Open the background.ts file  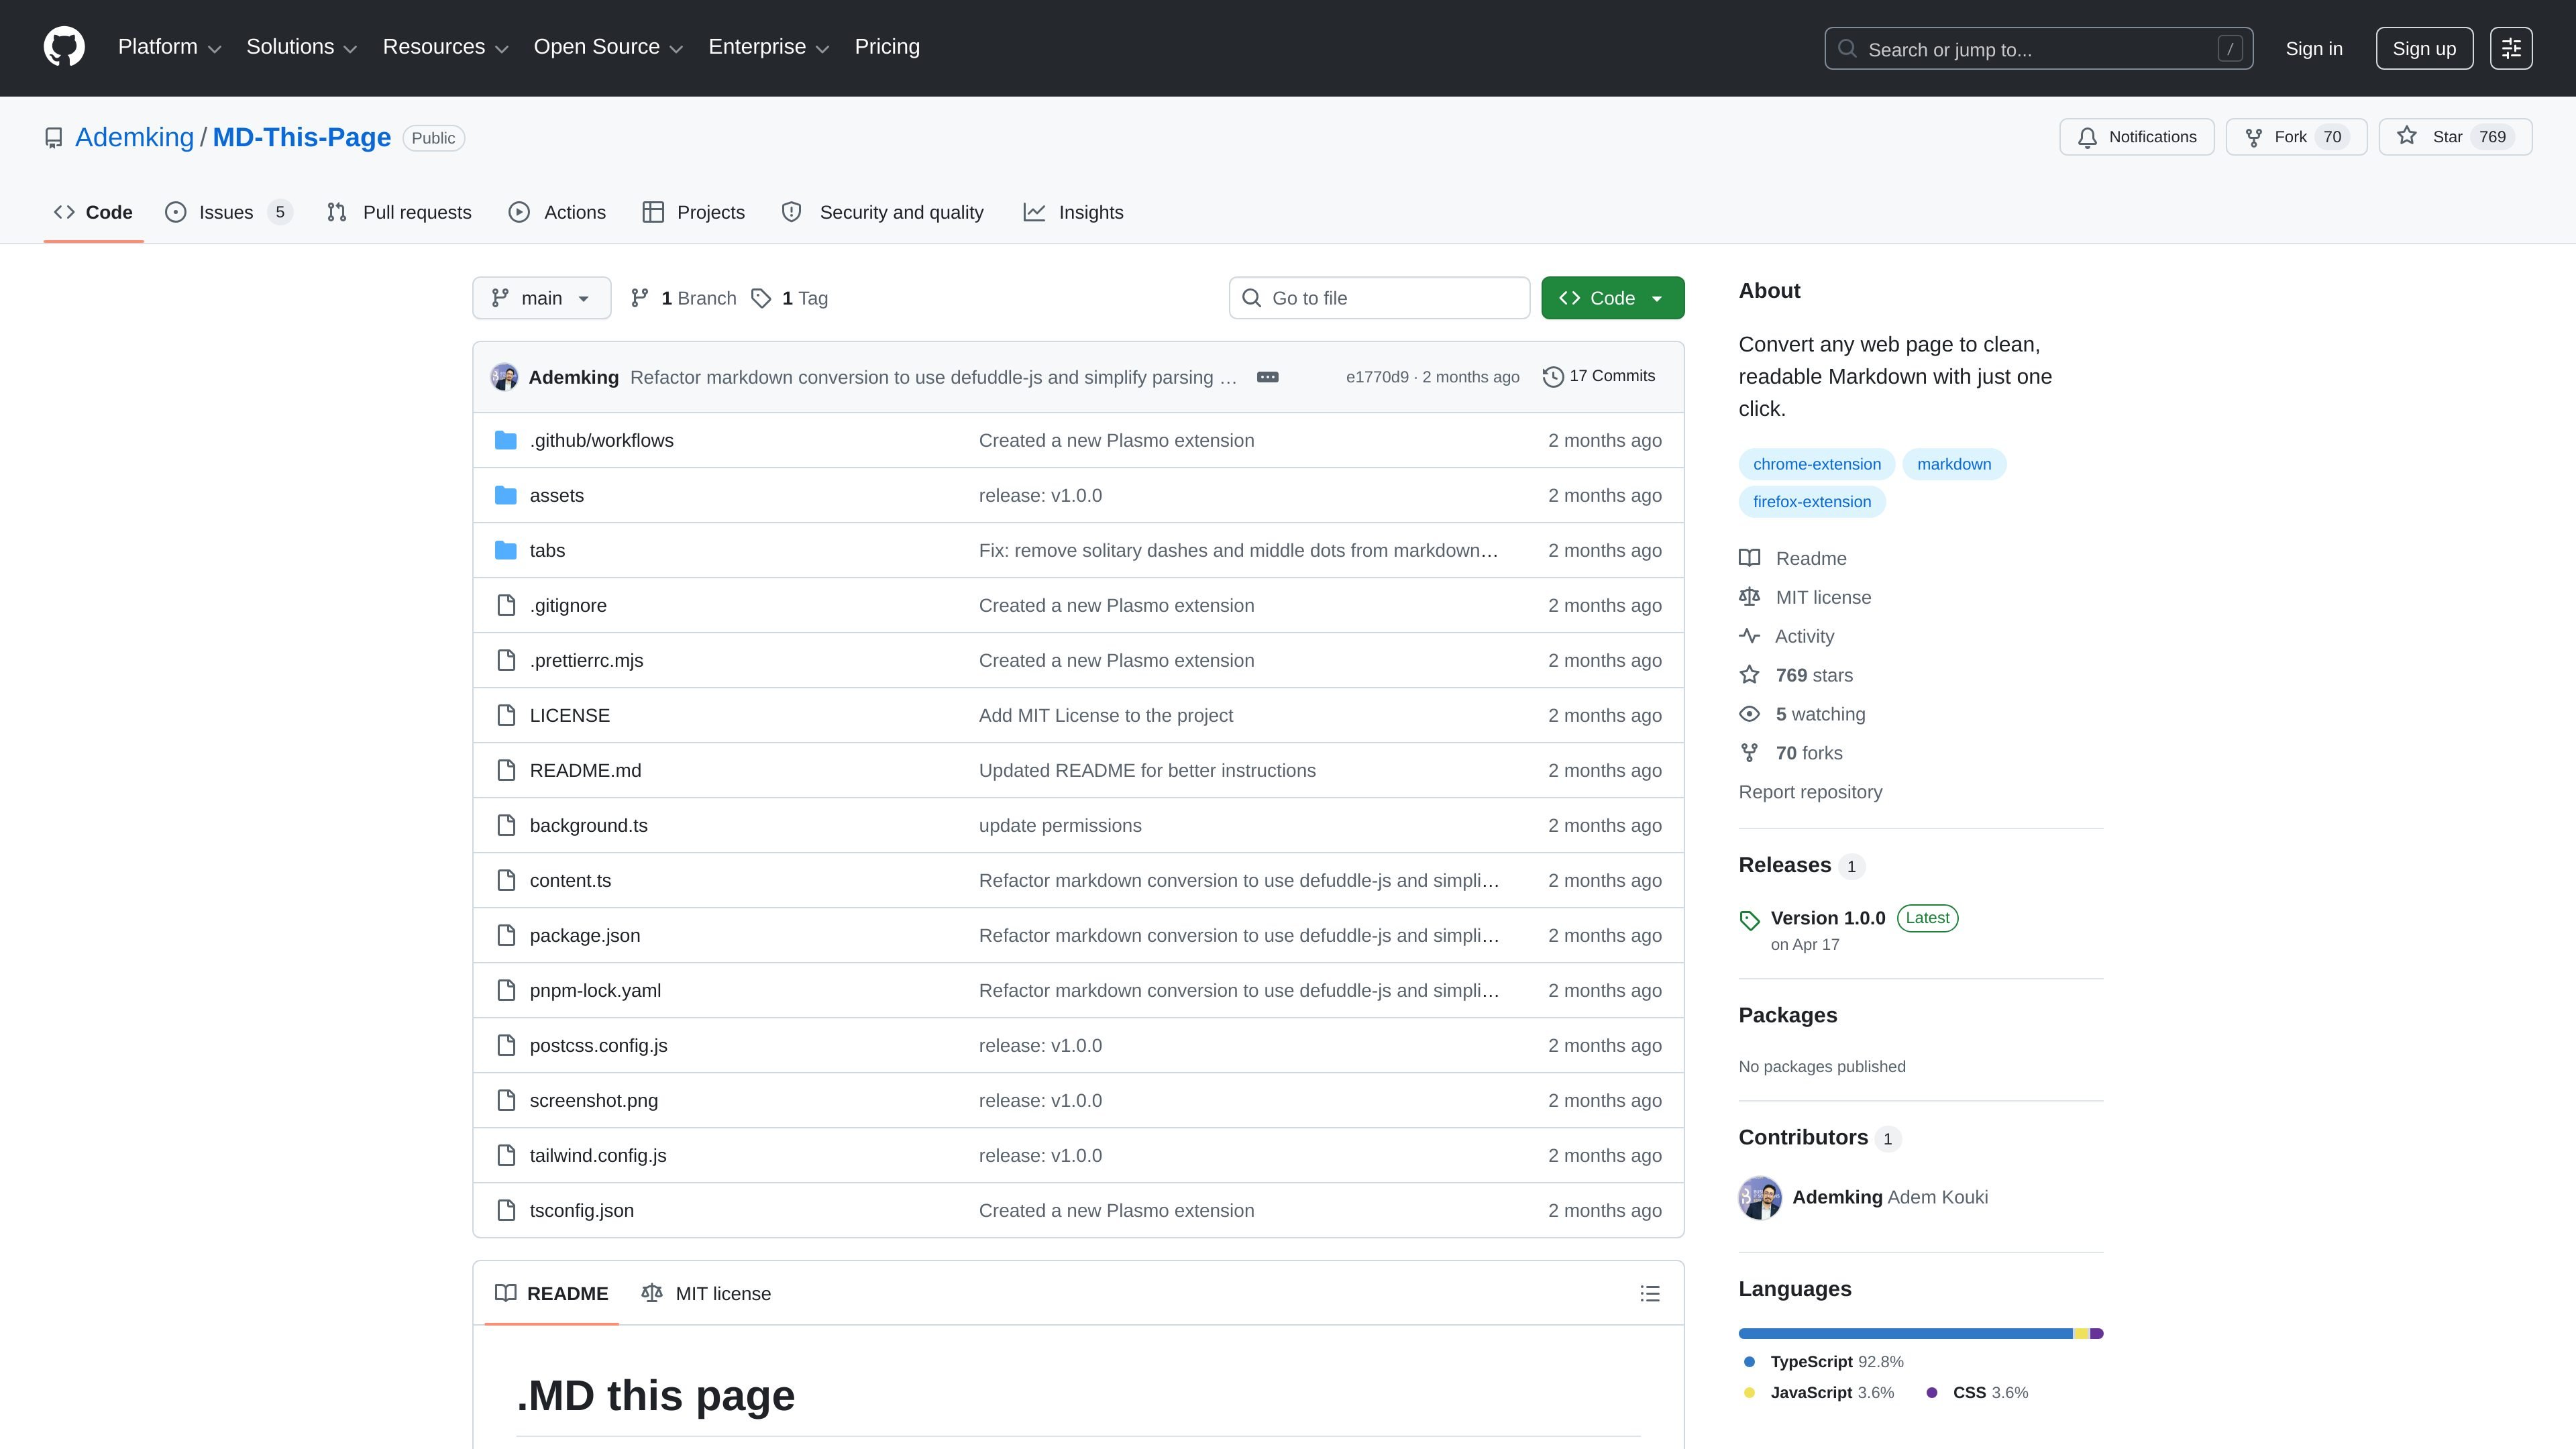[588, 825]
